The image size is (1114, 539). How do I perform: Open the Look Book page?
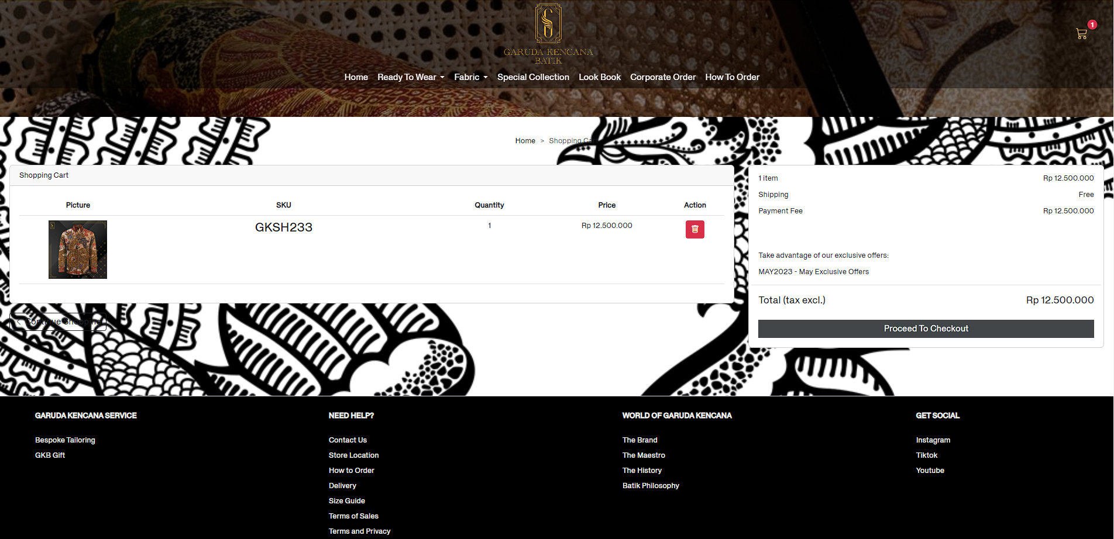(599, 77)
